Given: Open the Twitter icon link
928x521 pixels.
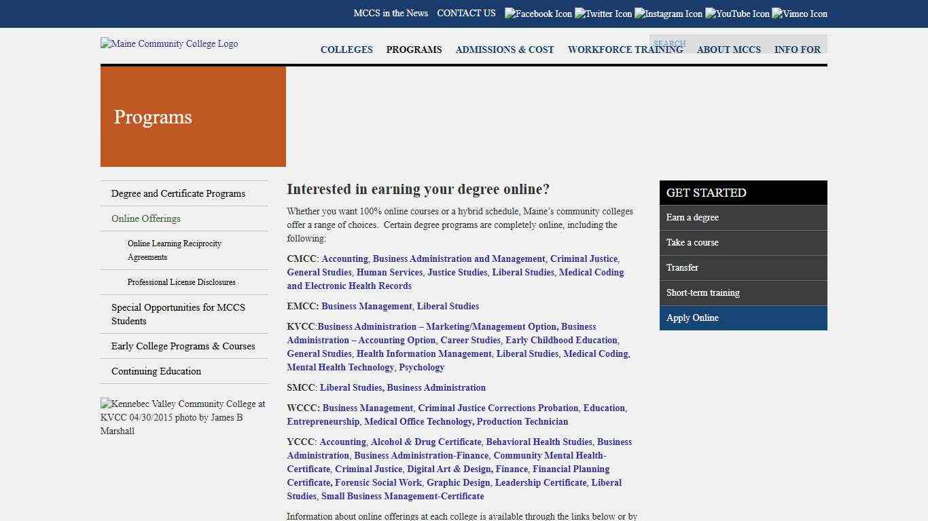Looking at the screenshot, I should click(x=603, y=13).
